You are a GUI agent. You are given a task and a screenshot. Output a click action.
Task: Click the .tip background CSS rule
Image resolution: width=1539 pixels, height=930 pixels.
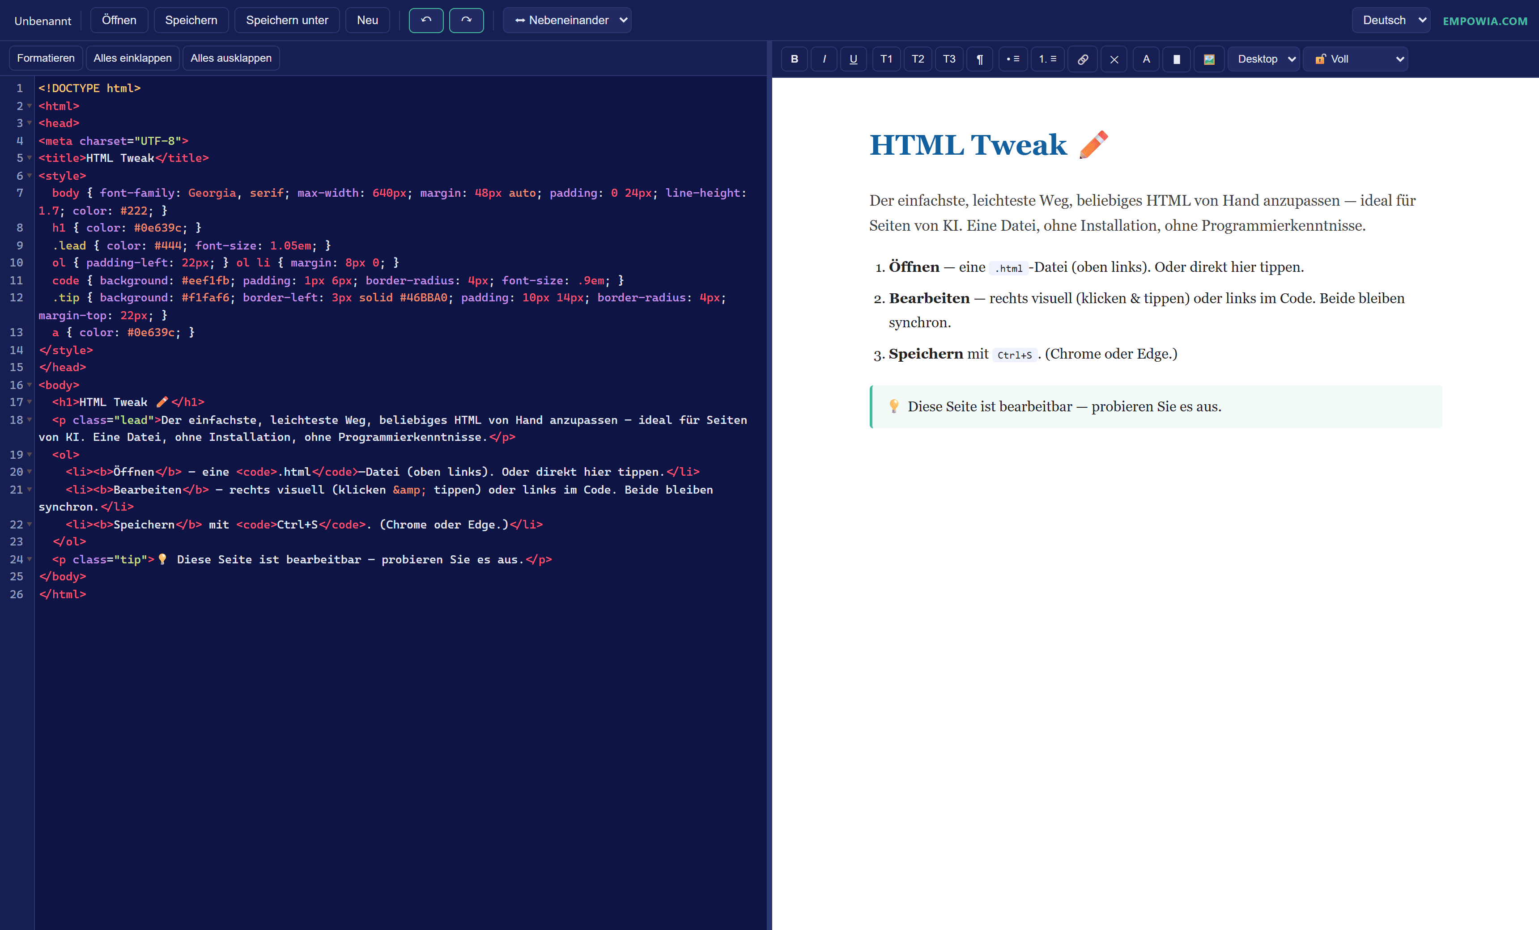coord(382,306)
